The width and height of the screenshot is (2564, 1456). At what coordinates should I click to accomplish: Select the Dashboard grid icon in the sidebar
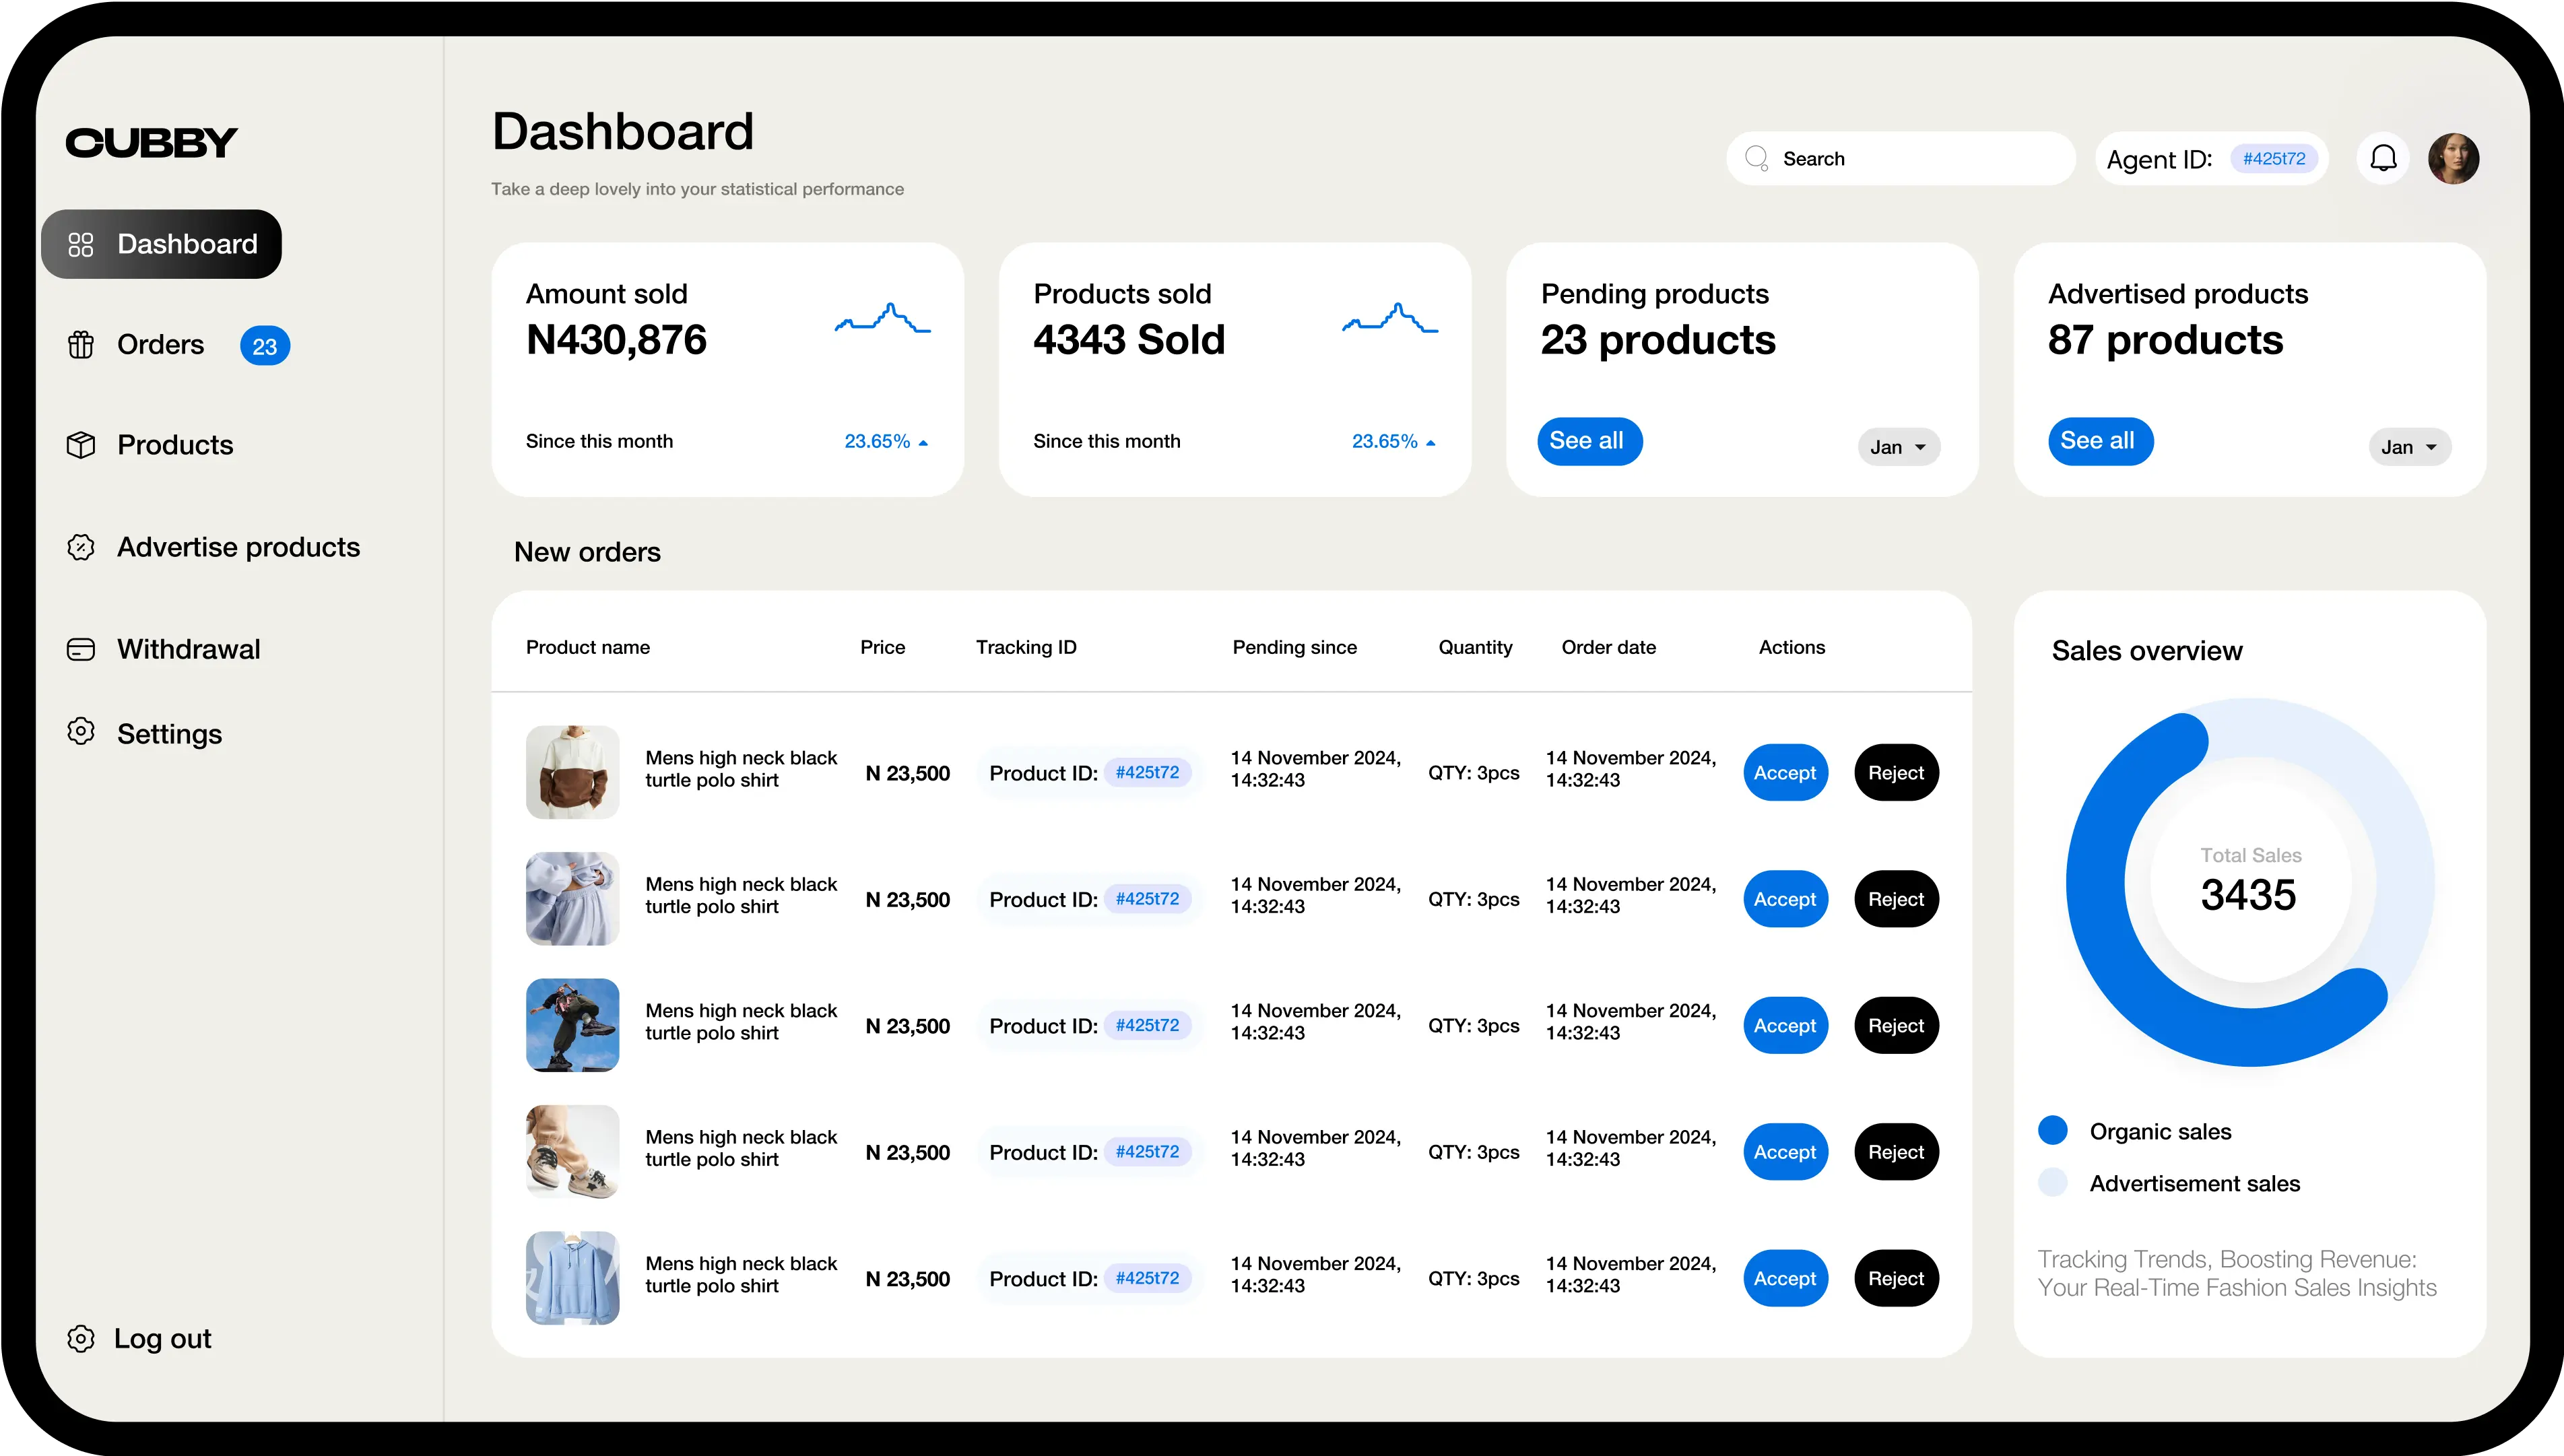(x=82, y=243)
